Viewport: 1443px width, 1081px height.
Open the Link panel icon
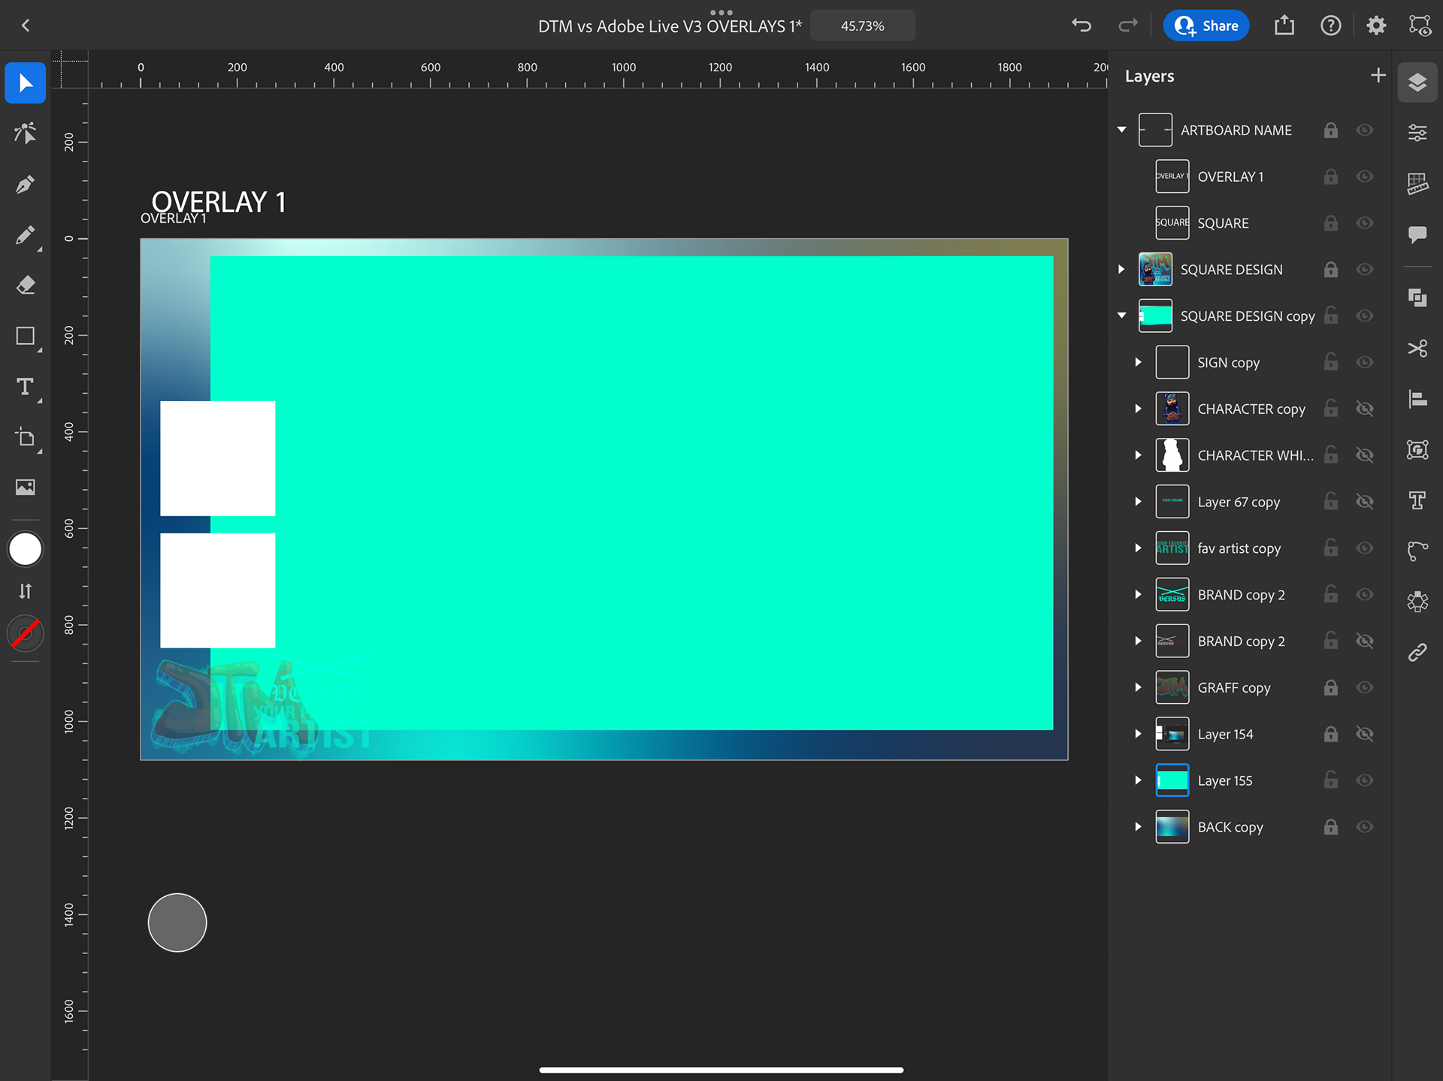point(1417,652)
